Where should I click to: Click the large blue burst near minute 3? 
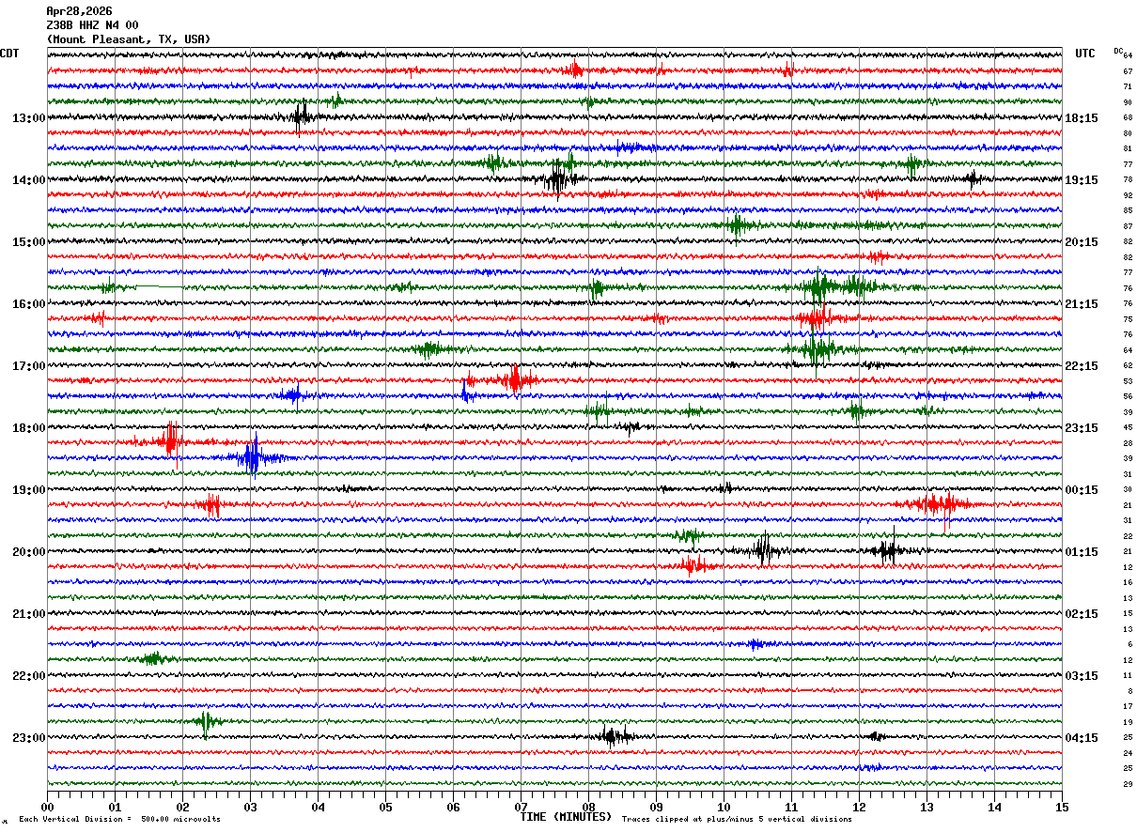tap(252, 458)
